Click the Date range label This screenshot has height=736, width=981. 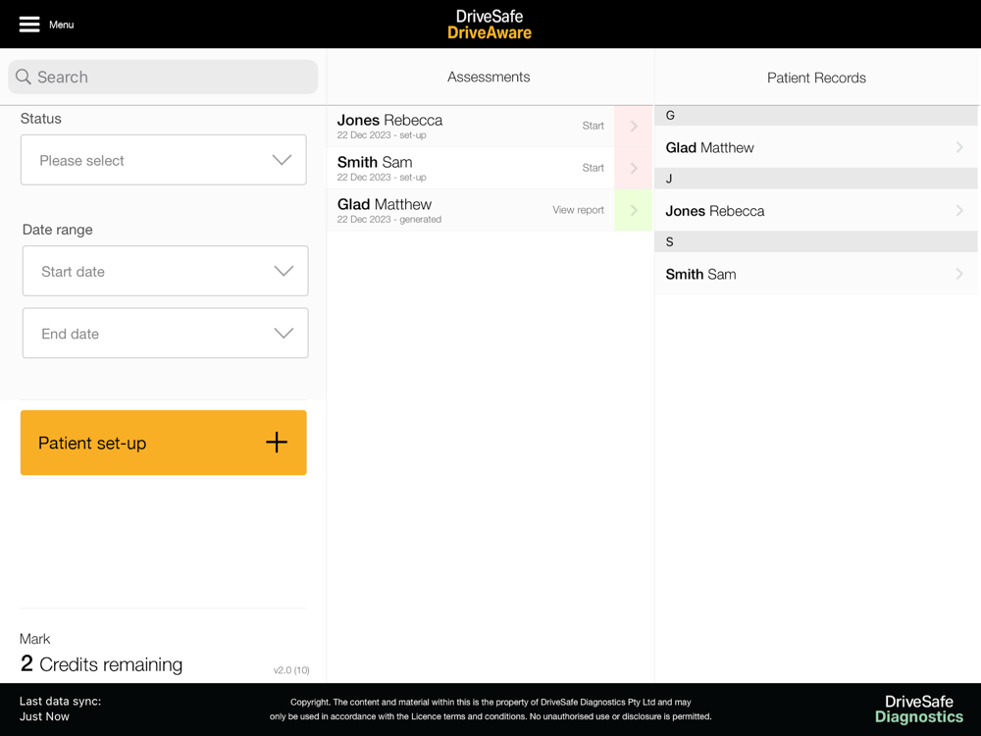[x=58, y=230]
